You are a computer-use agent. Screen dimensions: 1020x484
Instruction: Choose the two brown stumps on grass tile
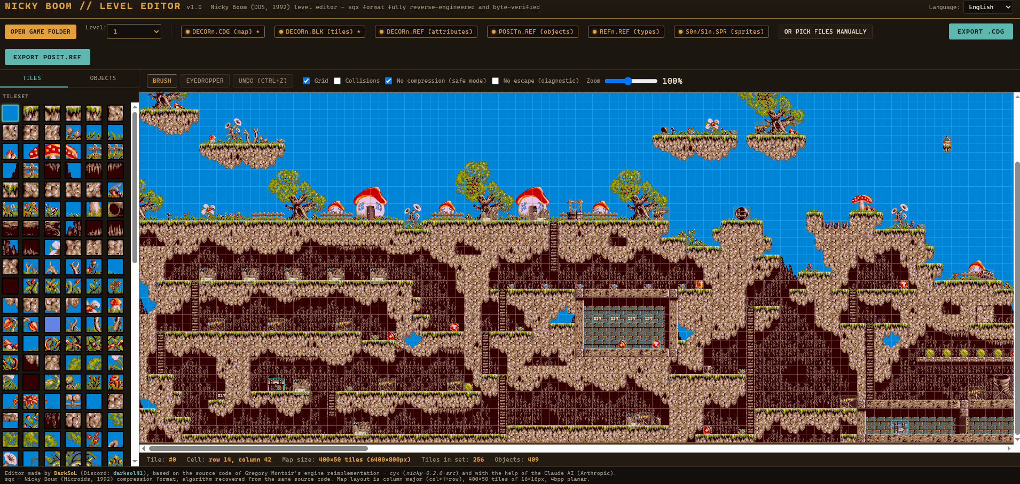pyautogui.click(x=73, y=132)
